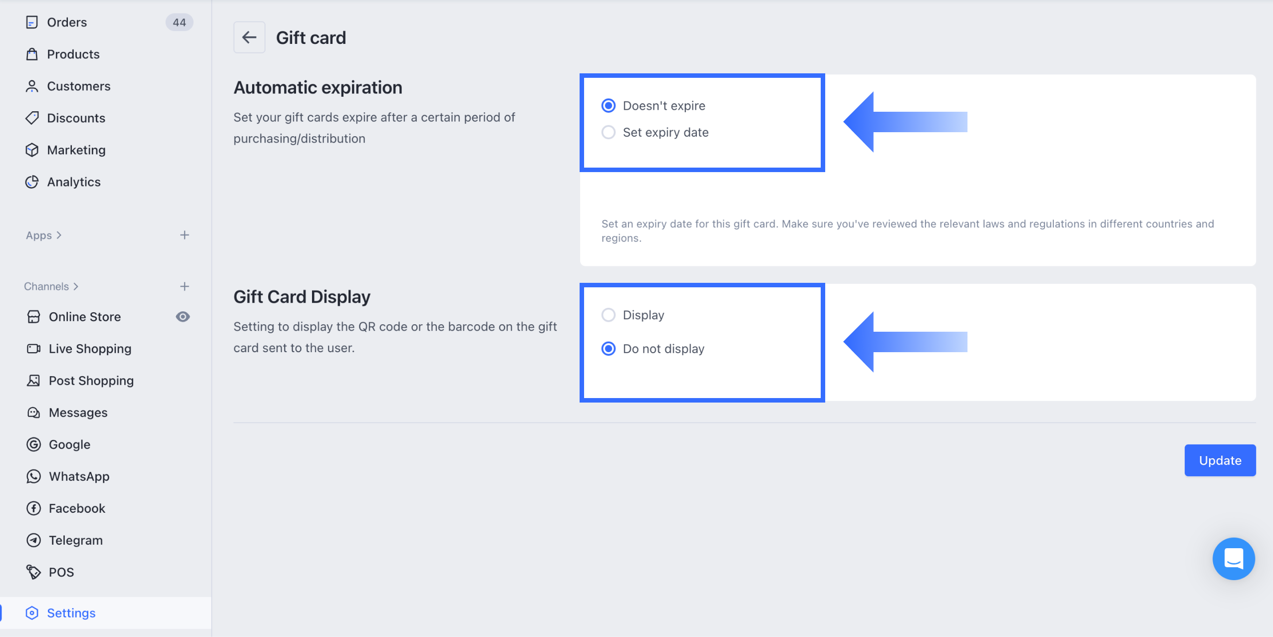Screen dimensions: 1273x637
Task: Toggle Online Store eye visibility icon
Action: click(x=183, y=317)
